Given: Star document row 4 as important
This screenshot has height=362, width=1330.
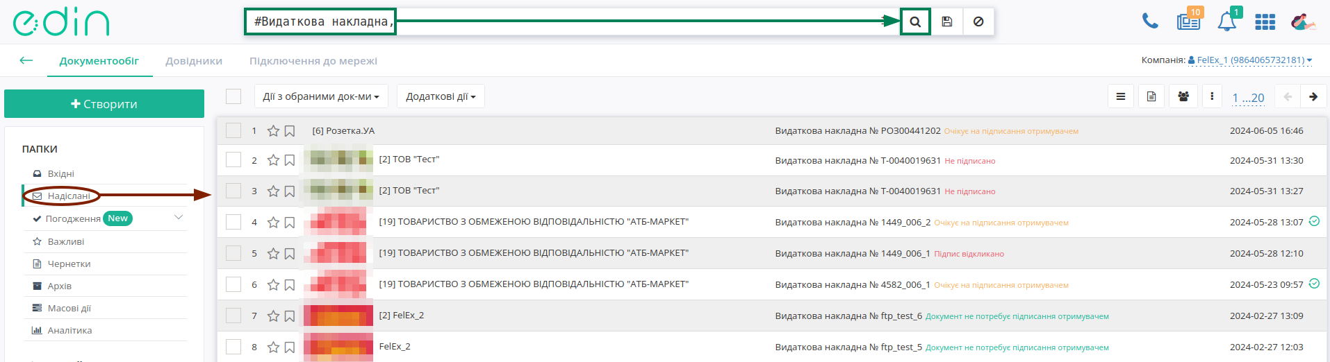Looking at the screenshot, I should 273,223.
